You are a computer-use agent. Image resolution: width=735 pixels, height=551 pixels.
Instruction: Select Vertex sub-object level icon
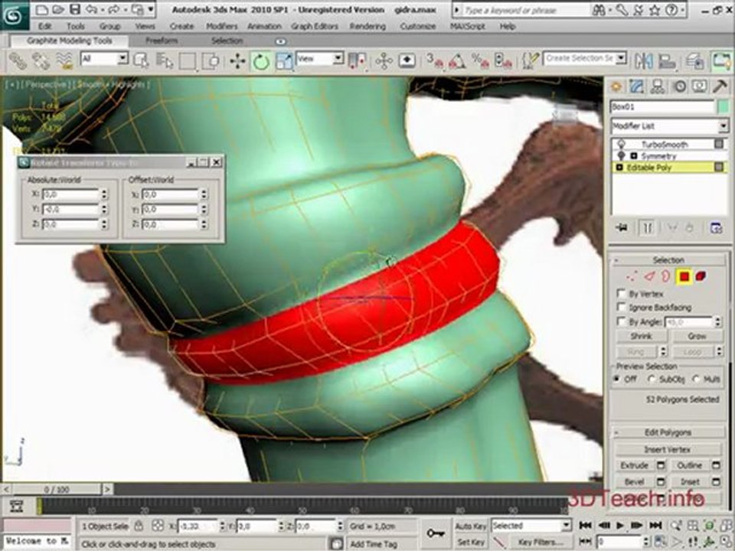(632, 276)
